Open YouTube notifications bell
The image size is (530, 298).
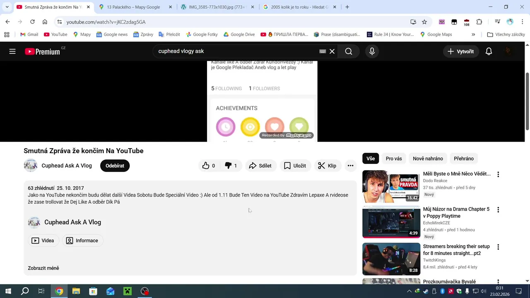[489, 51]
